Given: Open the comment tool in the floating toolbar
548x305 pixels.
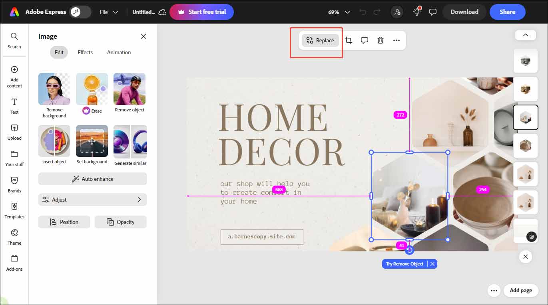Looking at the screenshot, I should (364, 40).
